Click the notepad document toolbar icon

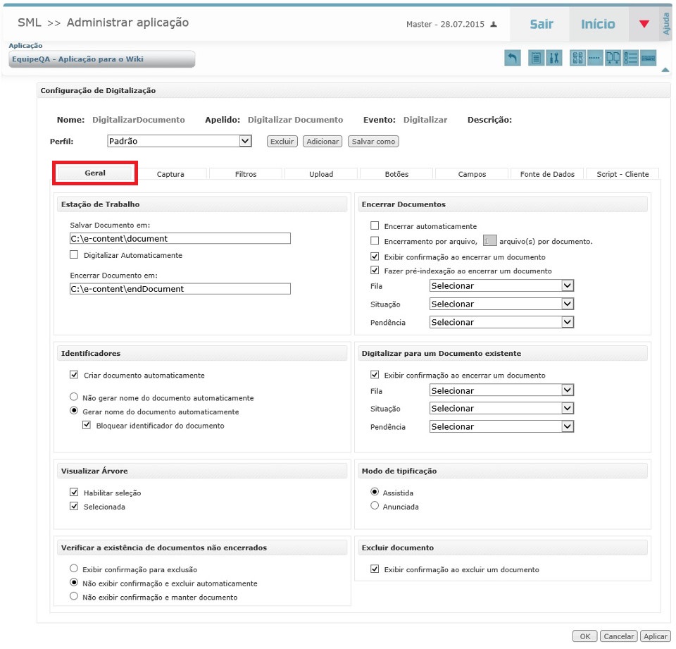point(536,58)
